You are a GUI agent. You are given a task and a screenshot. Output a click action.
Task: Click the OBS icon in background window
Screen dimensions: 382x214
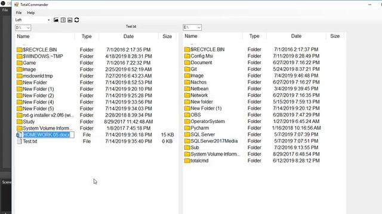[x=3, y=3]
